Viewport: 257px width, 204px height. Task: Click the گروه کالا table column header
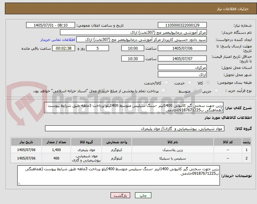(x=86, y=142)
